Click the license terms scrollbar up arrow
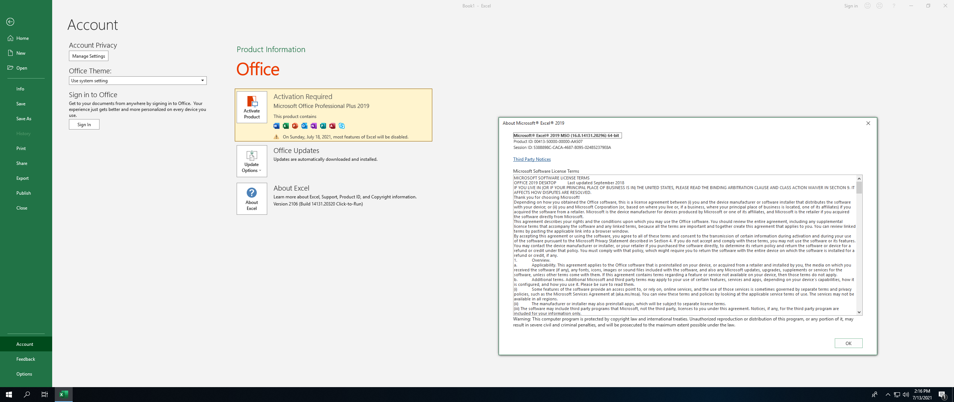The image size is (954, 402). pos(859,178)
